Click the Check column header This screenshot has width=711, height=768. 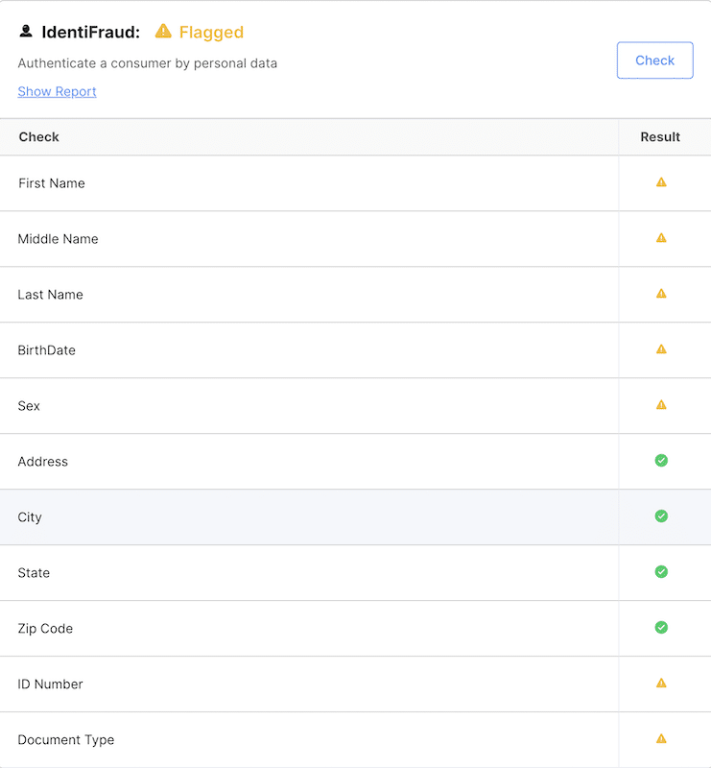click(38, 136)
